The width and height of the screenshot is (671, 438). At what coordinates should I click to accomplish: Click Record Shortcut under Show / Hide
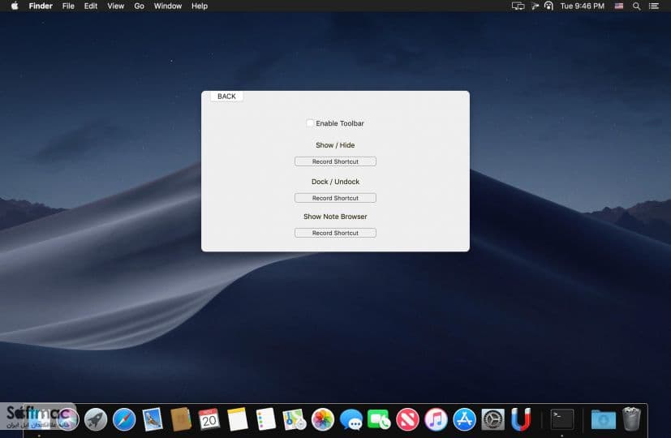[335, 161]
